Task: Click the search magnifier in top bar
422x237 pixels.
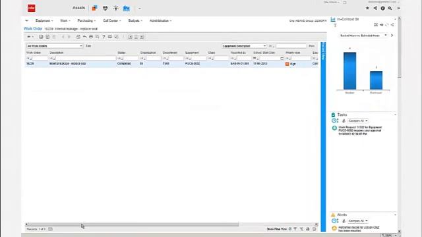Action: [390, 9]
